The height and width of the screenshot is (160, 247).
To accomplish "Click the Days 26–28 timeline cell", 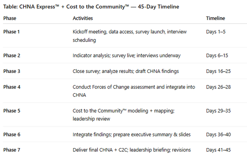I will click(x=218, y=87).
